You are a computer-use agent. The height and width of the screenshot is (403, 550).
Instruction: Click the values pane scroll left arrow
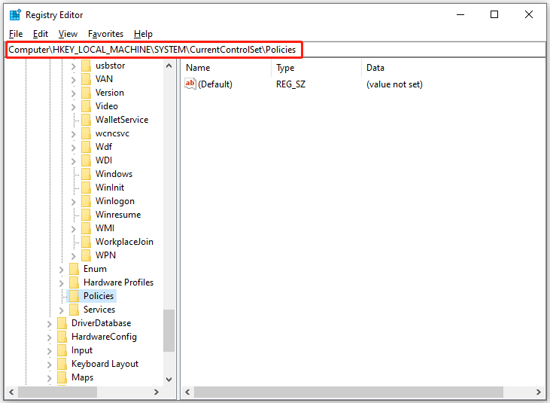[x=187, y=392]
